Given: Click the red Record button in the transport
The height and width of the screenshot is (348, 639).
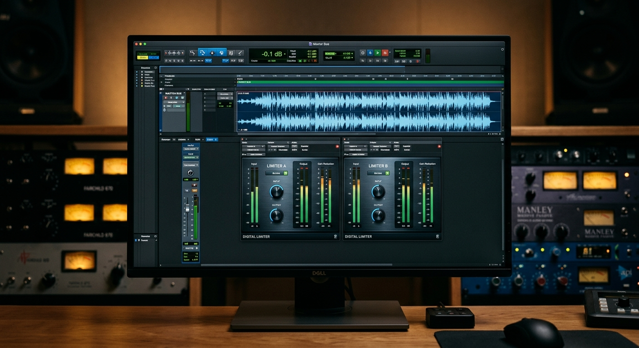Looking at the screenshot, I should [x=385, y=53].
